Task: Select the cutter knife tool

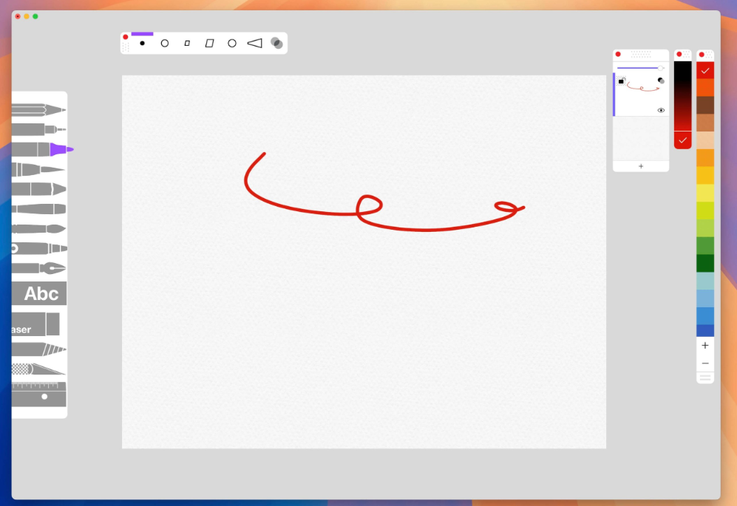Action: [38, 368]
